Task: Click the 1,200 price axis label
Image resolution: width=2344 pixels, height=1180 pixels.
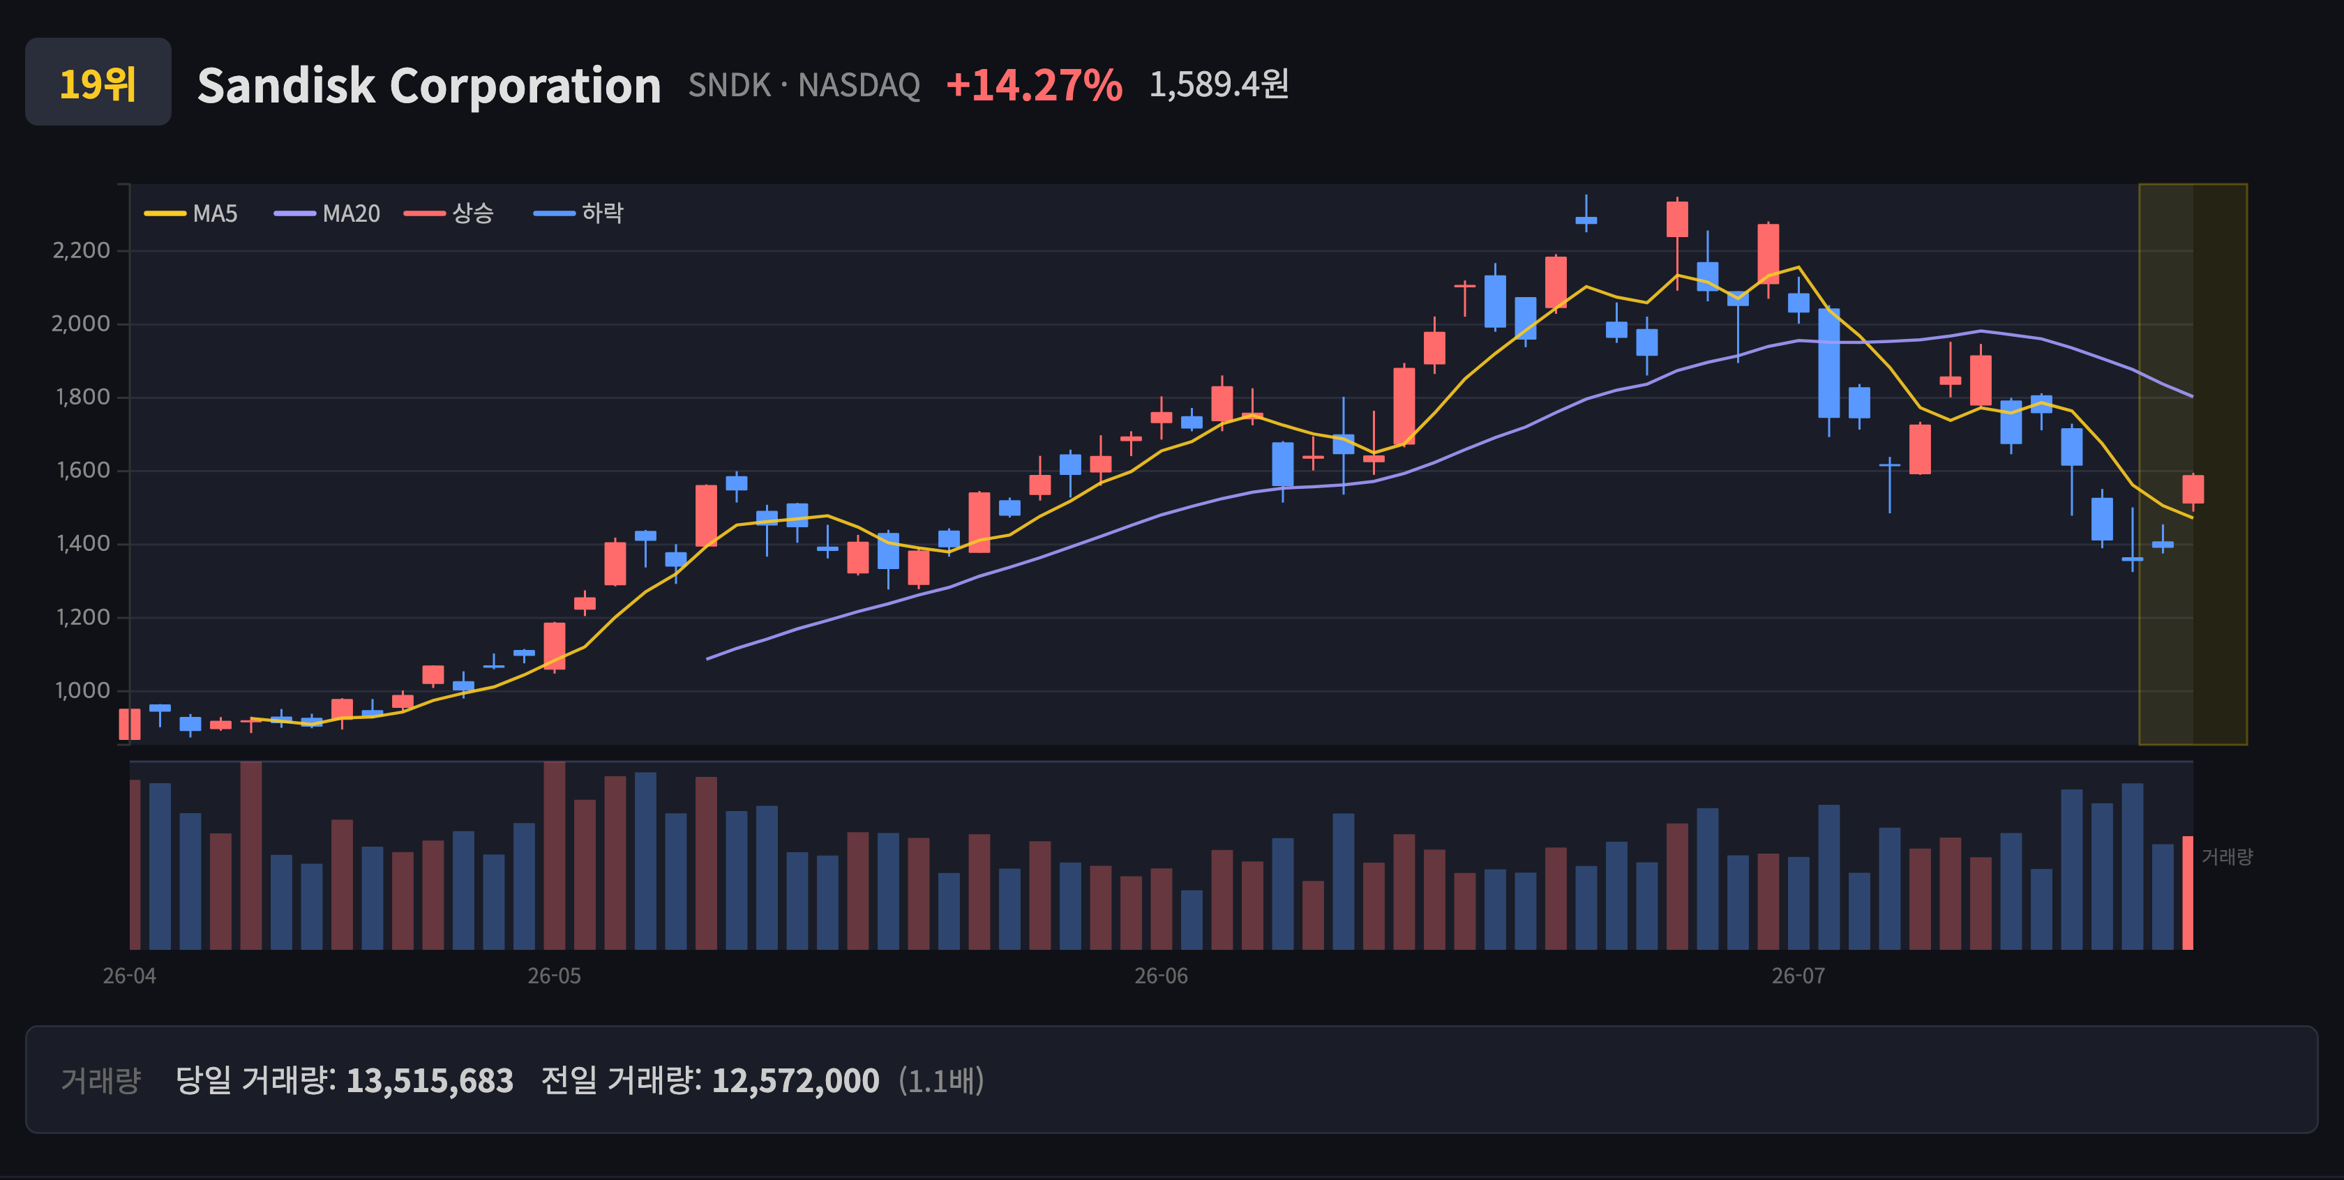Action: [83, 618]
